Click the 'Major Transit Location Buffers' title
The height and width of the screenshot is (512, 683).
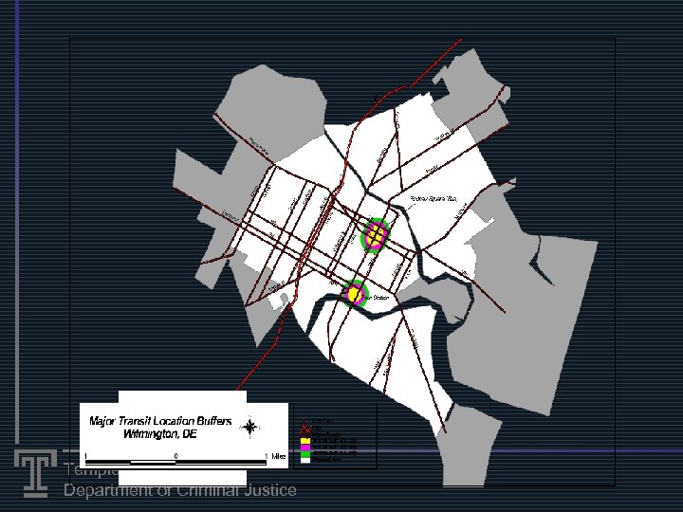160,421
